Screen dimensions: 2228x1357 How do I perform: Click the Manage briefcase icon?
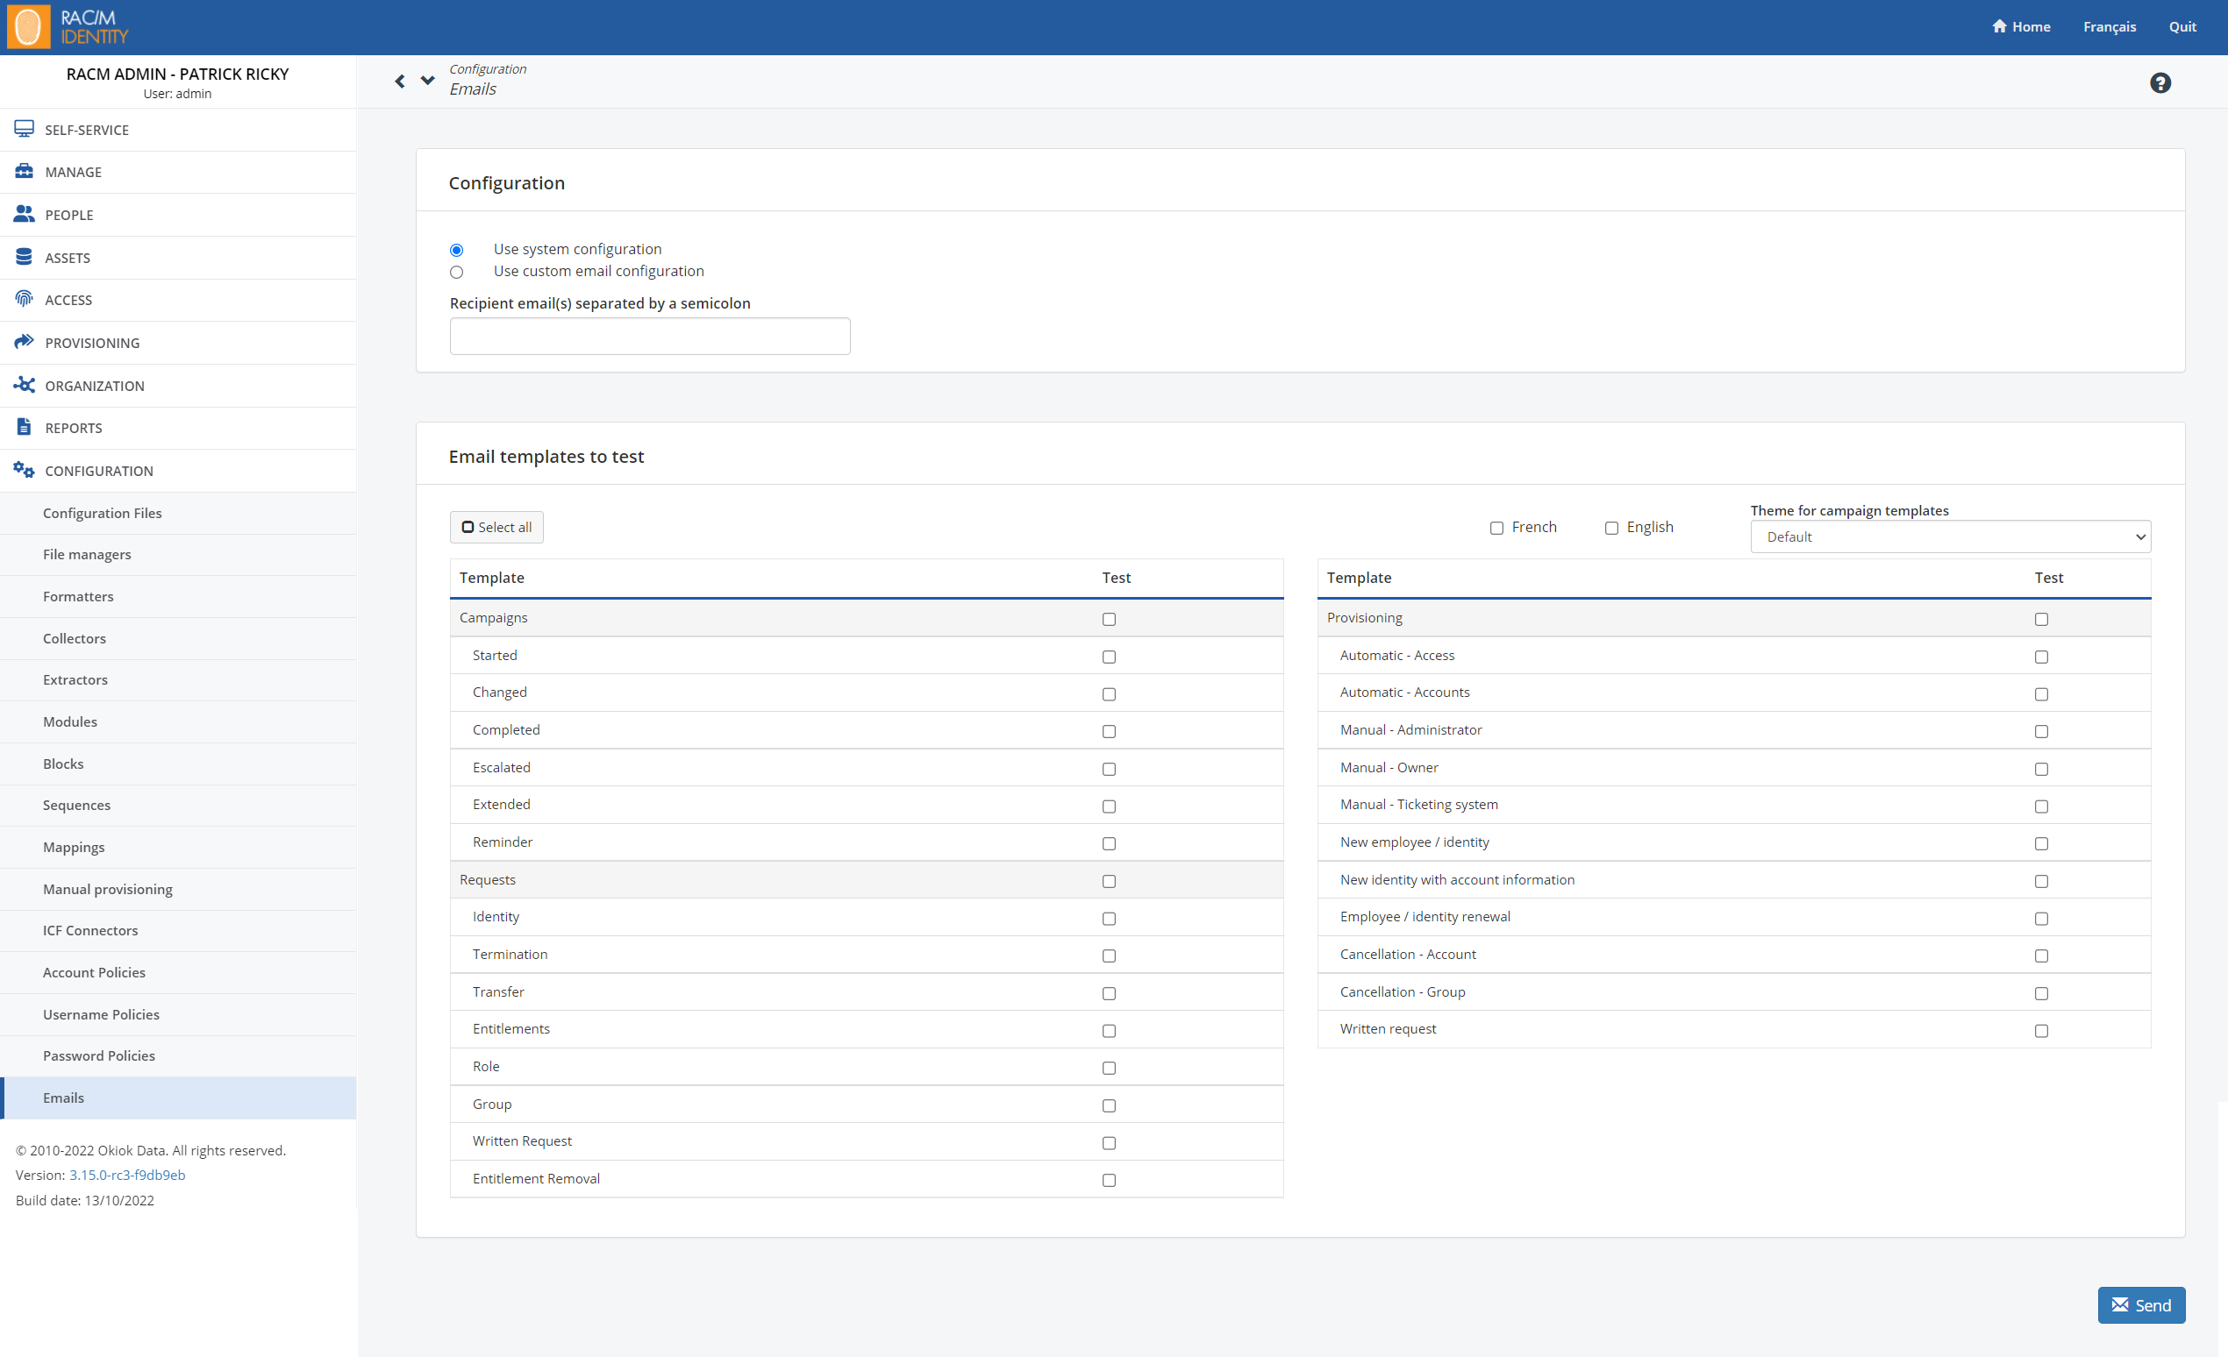click(25, 172)
